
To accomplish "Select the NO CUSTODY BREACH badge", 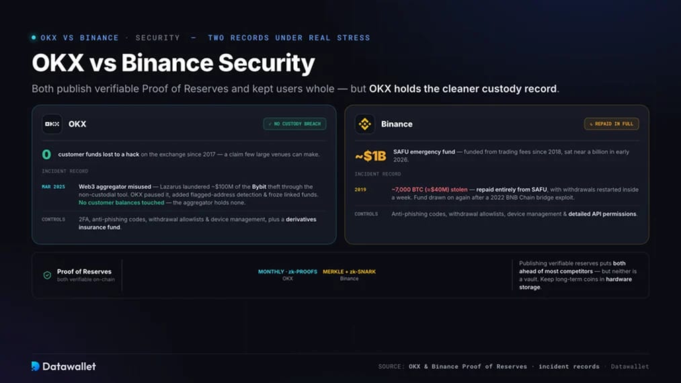I will pos(294,124).
